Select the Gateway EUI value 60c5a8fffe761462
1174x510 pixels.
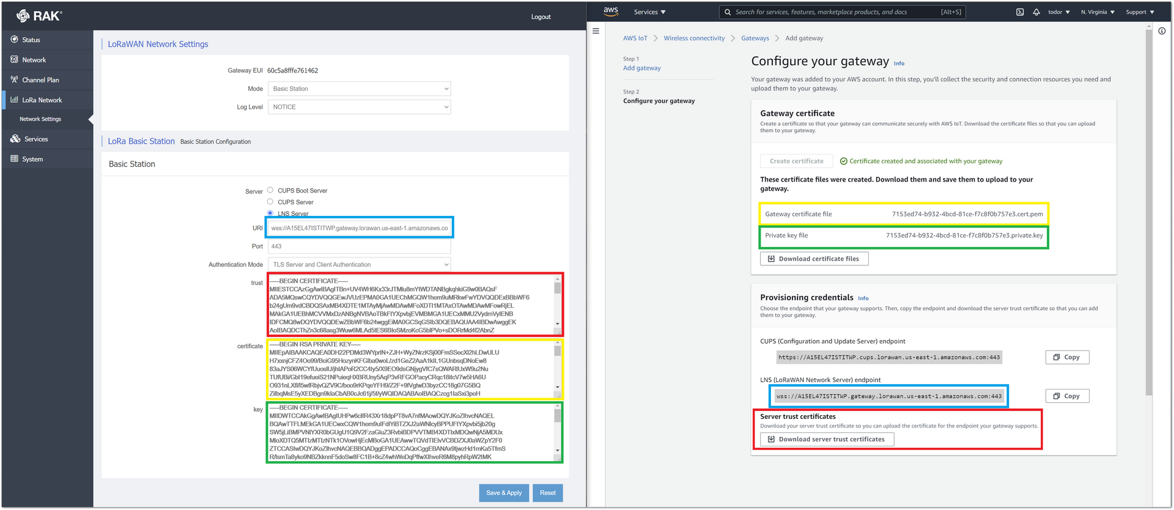(x=292, y=70)
